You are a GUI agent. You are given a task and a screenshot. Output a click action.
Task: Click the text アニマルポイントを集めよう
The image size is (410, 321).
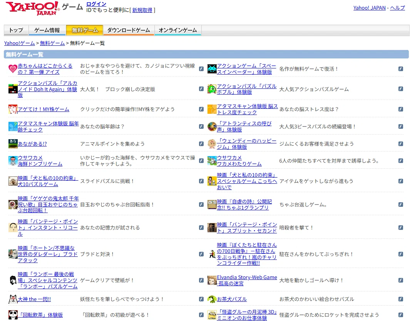click(112, 144)
